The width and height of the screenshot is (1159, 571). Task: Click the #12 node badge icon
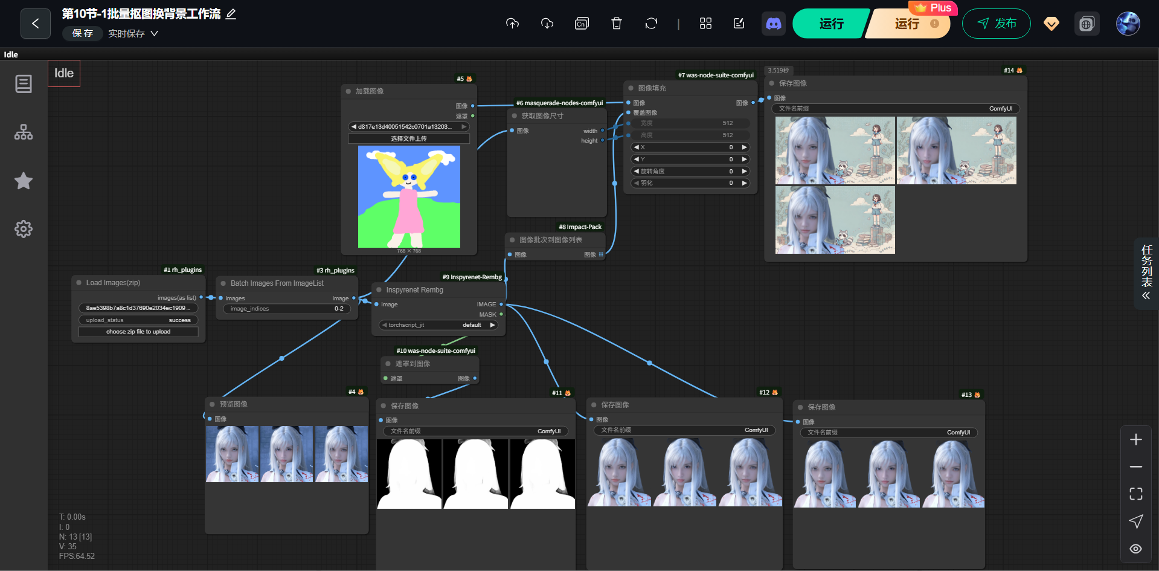click(x=775, y=393)
